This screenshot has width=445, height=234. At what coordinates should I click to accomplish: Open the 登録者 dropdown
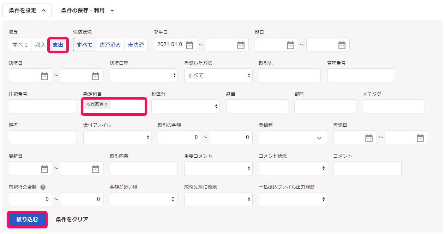[x=293, y=137]
